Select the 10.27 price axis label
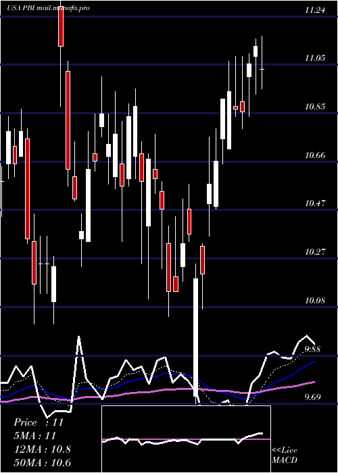This screenshot has width=338, height=473. [315, 251]
